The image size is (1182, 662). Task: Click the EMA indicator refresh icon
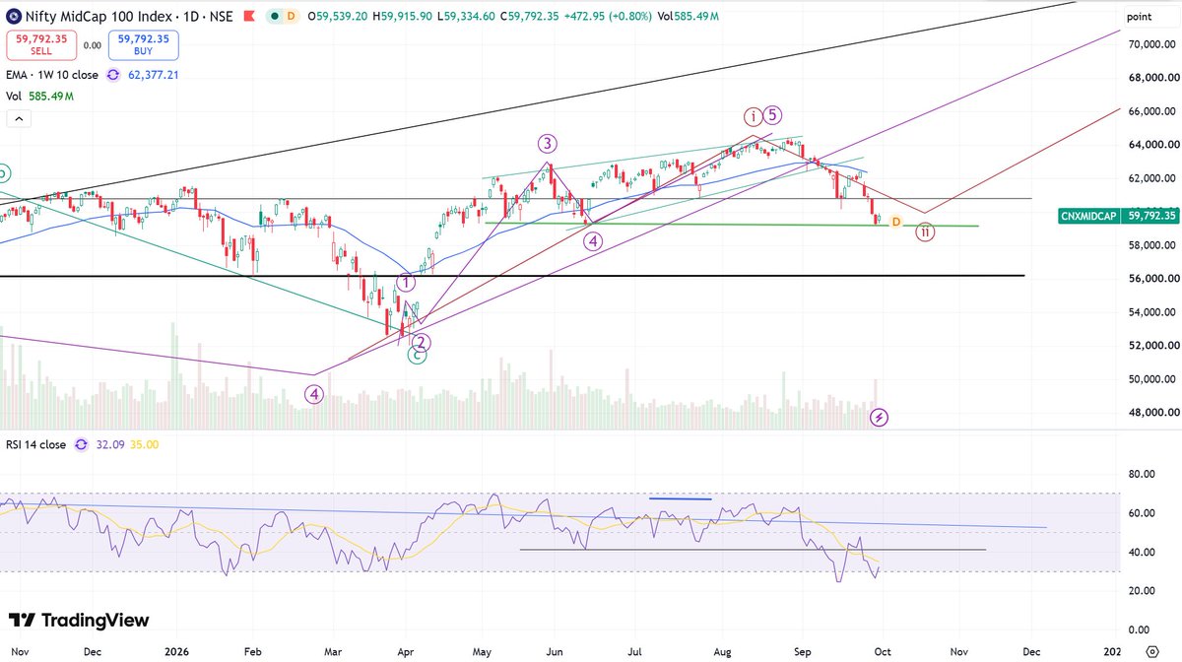point(113,75)
